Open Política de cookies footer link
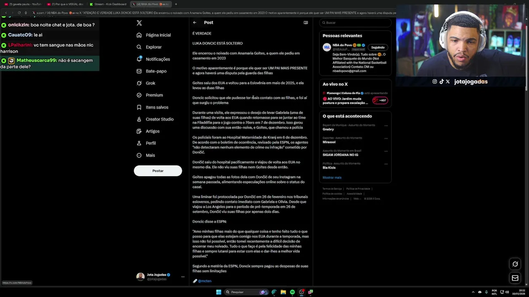The width and height of the screenshot is (529, 297). click(332, 193)
